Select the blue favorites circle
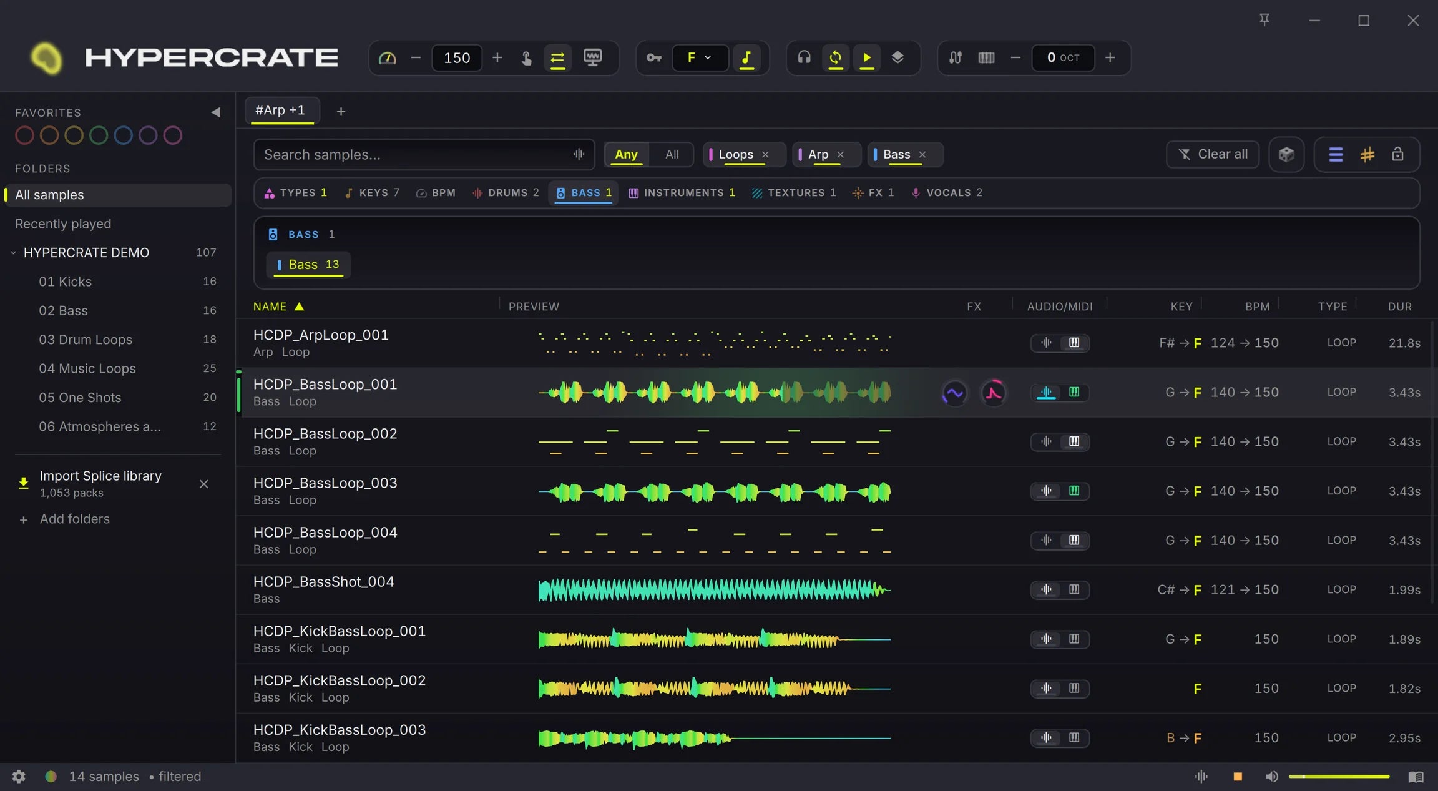1438x791 pixels. coord(123,135)
